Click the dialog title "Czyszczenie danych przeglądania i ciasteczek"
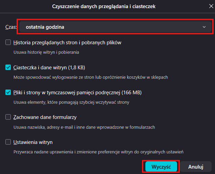The width and height of the screenshot is (215, 174). 104,6
